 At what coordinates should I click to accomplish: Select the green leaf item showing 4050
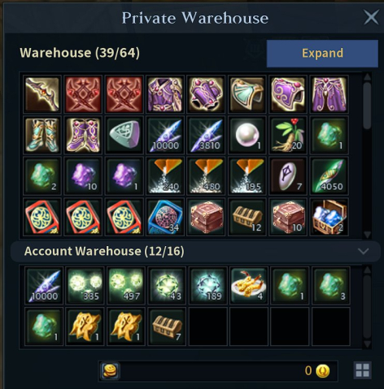pyautogui.click(x=329, y=176)
